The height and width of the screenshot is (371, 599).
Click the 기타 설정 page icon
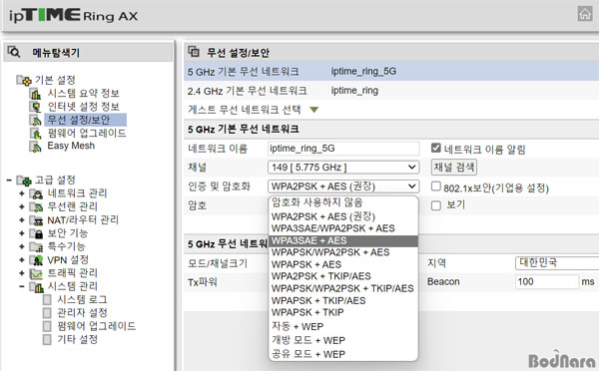coord(47,339)
